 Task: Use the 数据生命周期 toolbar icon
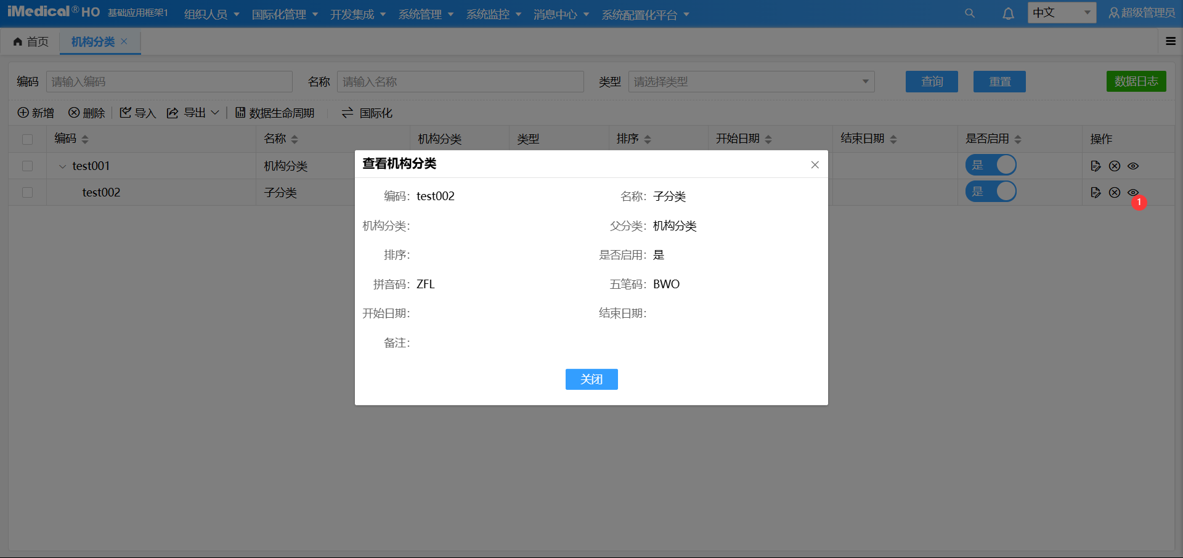(x=241, y=113)
